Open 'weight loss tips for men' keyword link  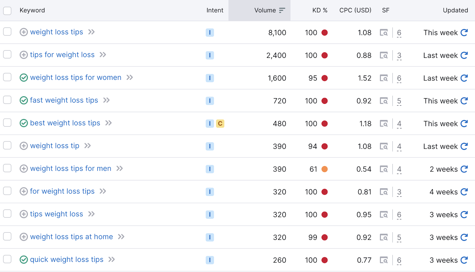(x=71, y=169)
